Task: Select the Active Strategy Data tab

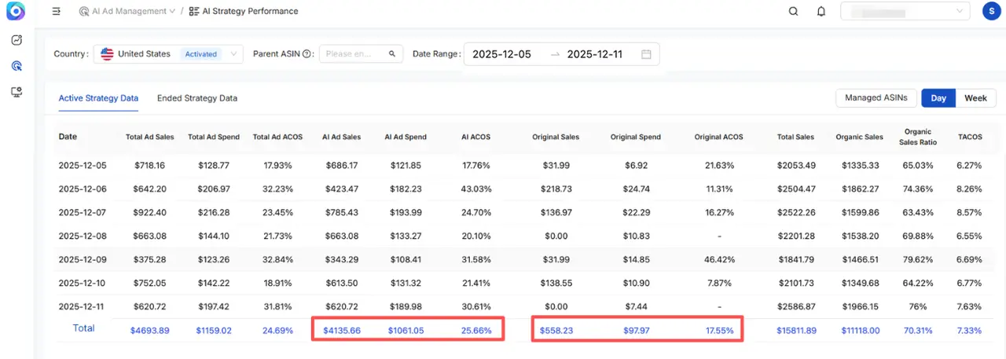Action: tap(98, 98)
